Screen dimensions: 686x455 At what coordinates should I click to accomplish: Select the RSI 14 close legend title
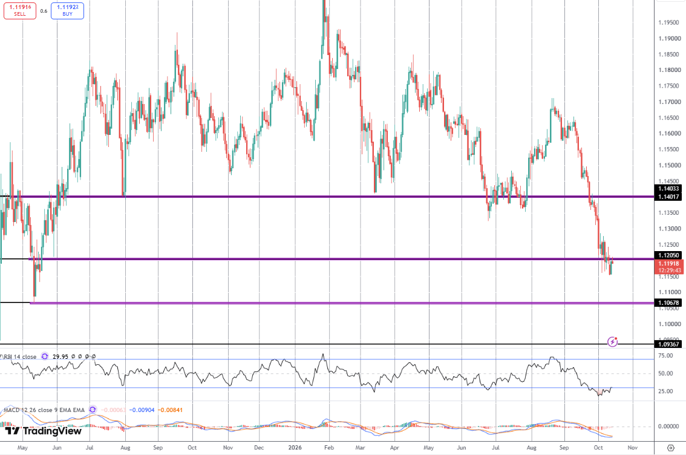coord(19,356)
